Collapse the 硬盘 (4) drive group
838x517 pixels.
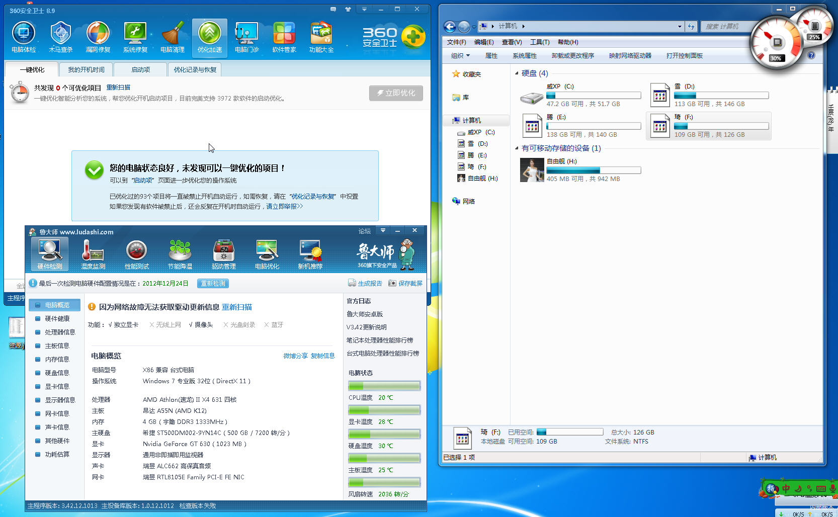(x=517, y=73)
